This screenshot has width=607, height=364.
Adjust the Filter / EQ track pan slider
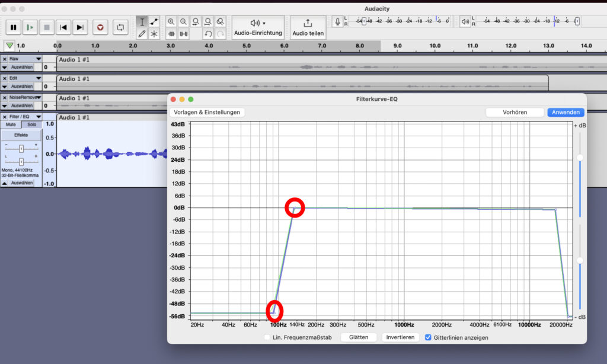point(21,162)
